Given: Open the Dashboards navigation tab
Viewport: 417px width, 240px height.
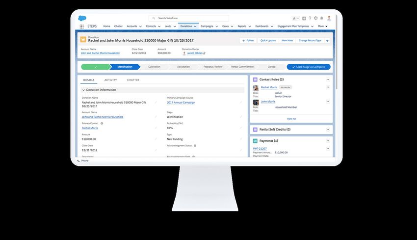Looking at the screenshot, I should point(262,26).
